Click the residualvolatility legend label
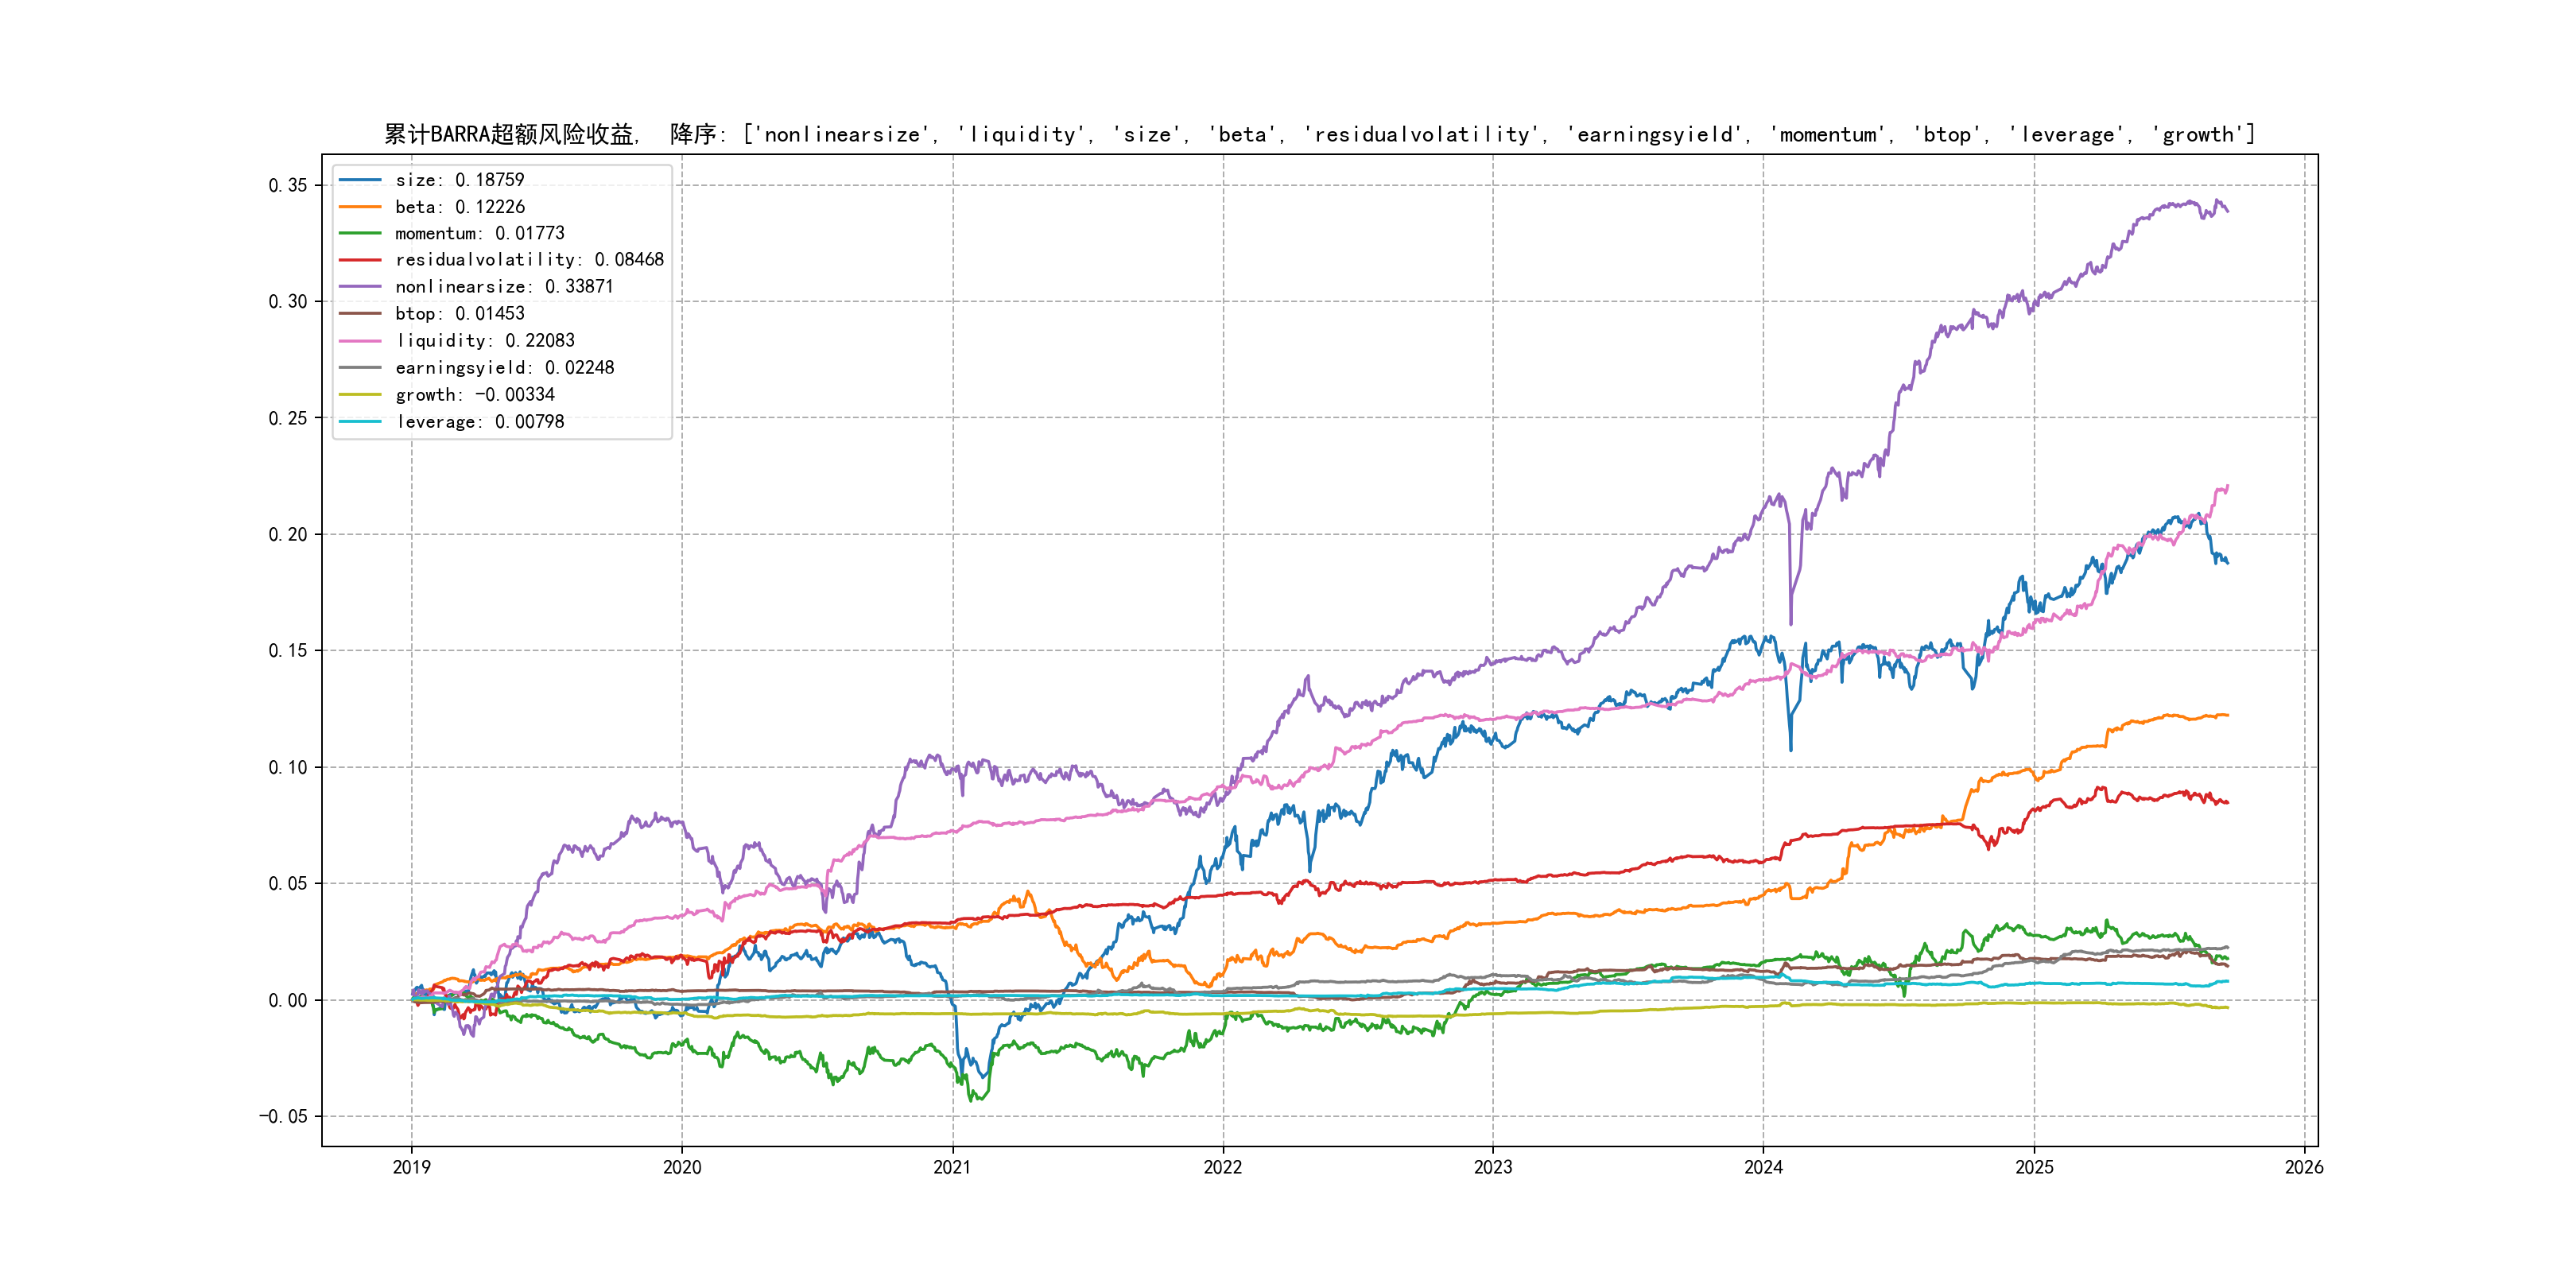 [x=529, y=260]
